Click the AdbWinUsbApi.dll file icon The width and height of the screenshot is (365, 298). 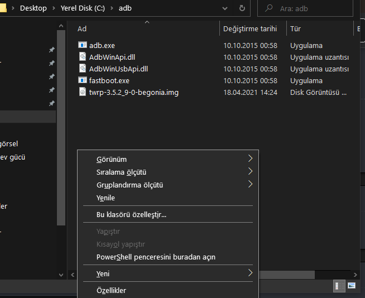coord(83,69)
